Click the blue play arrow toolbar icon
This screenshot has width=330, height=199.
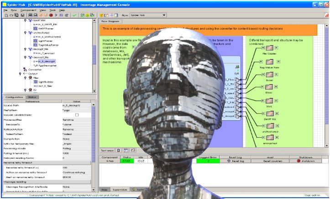[56, 15]
